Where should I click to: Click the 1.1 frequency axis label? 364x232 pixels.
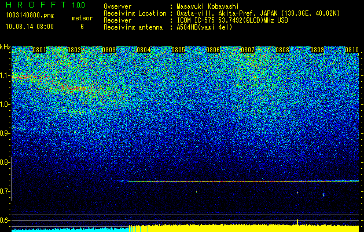coord(4,75)
